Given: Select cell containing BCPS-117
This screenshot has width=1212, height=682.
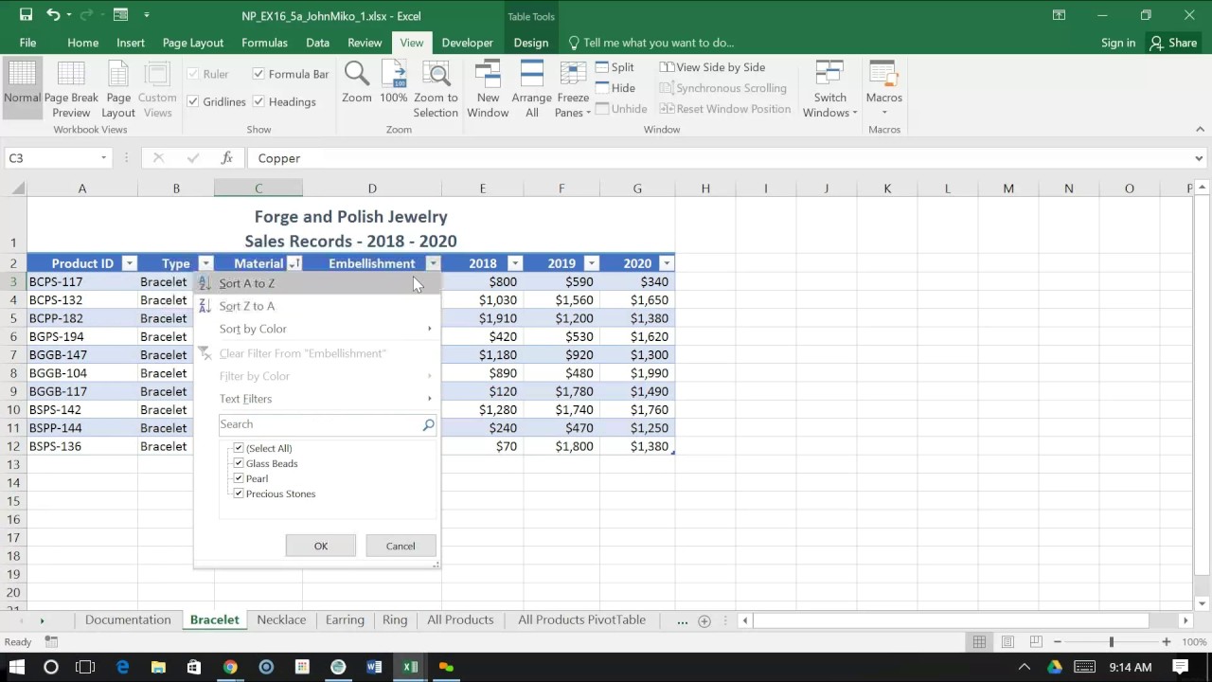Looking at the screenshot, I should pos(82,281).
